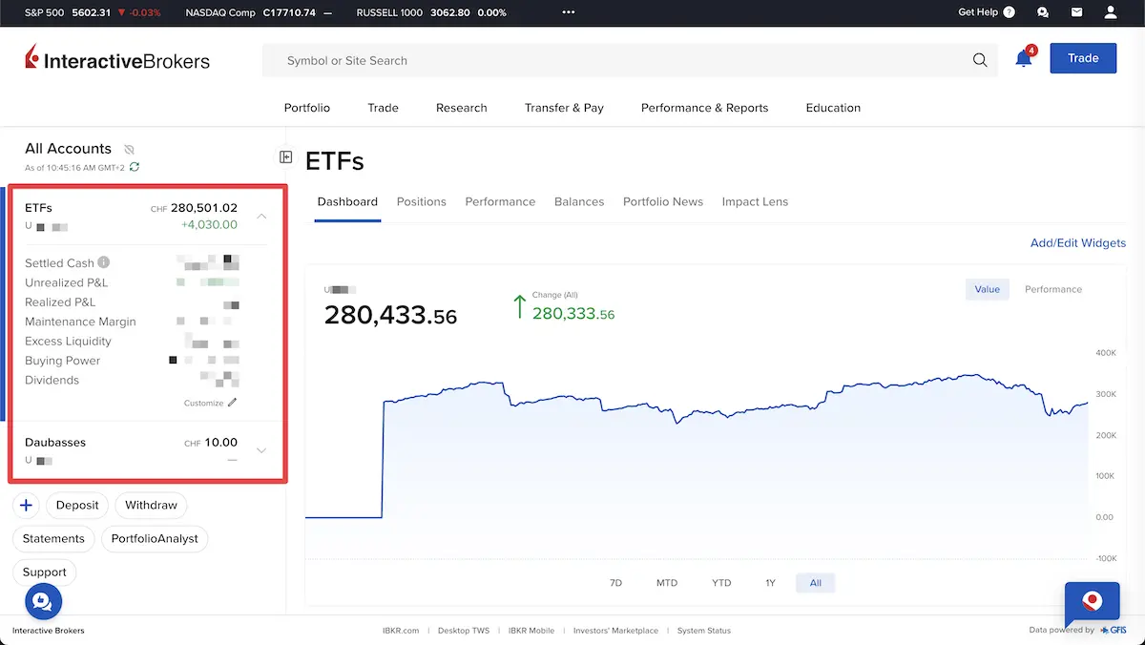Screen dimensions: 1145x645
Task: Click the Support button
Action: 45,572
